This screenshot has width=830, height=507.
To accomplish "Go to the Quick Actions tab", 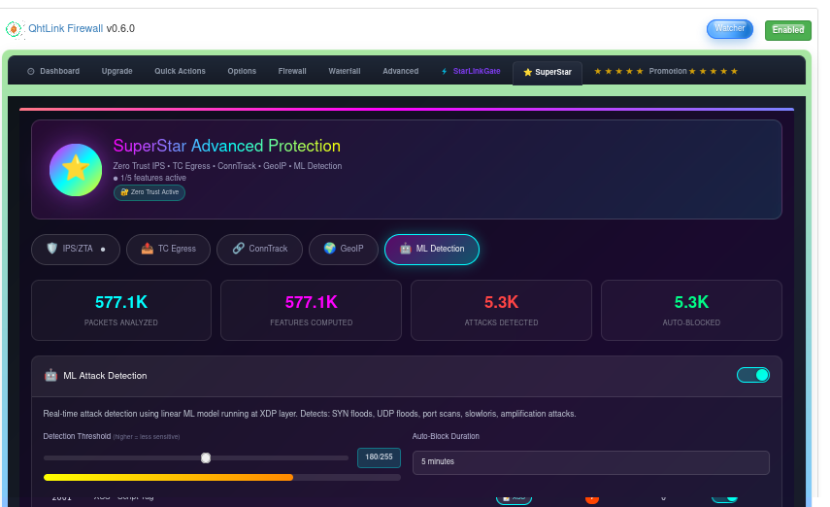I will (180, 71).
